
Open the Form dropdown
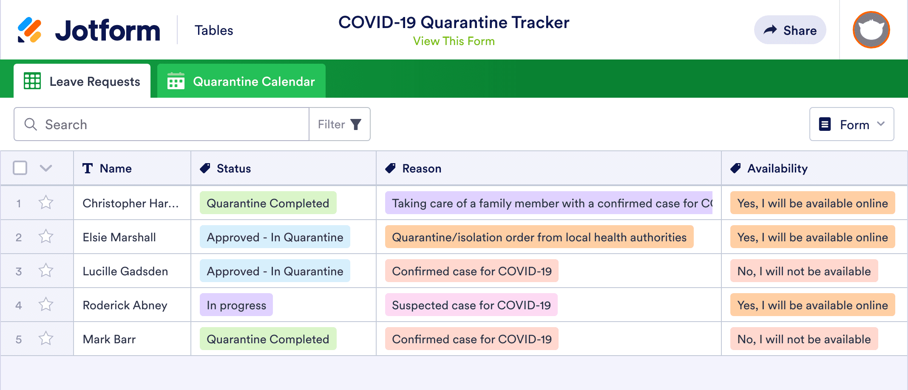[x=851, y=124]
